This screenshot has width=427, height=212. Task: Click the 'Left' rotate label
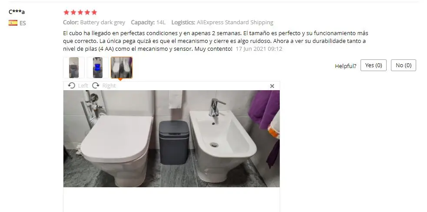pos(83,85)
